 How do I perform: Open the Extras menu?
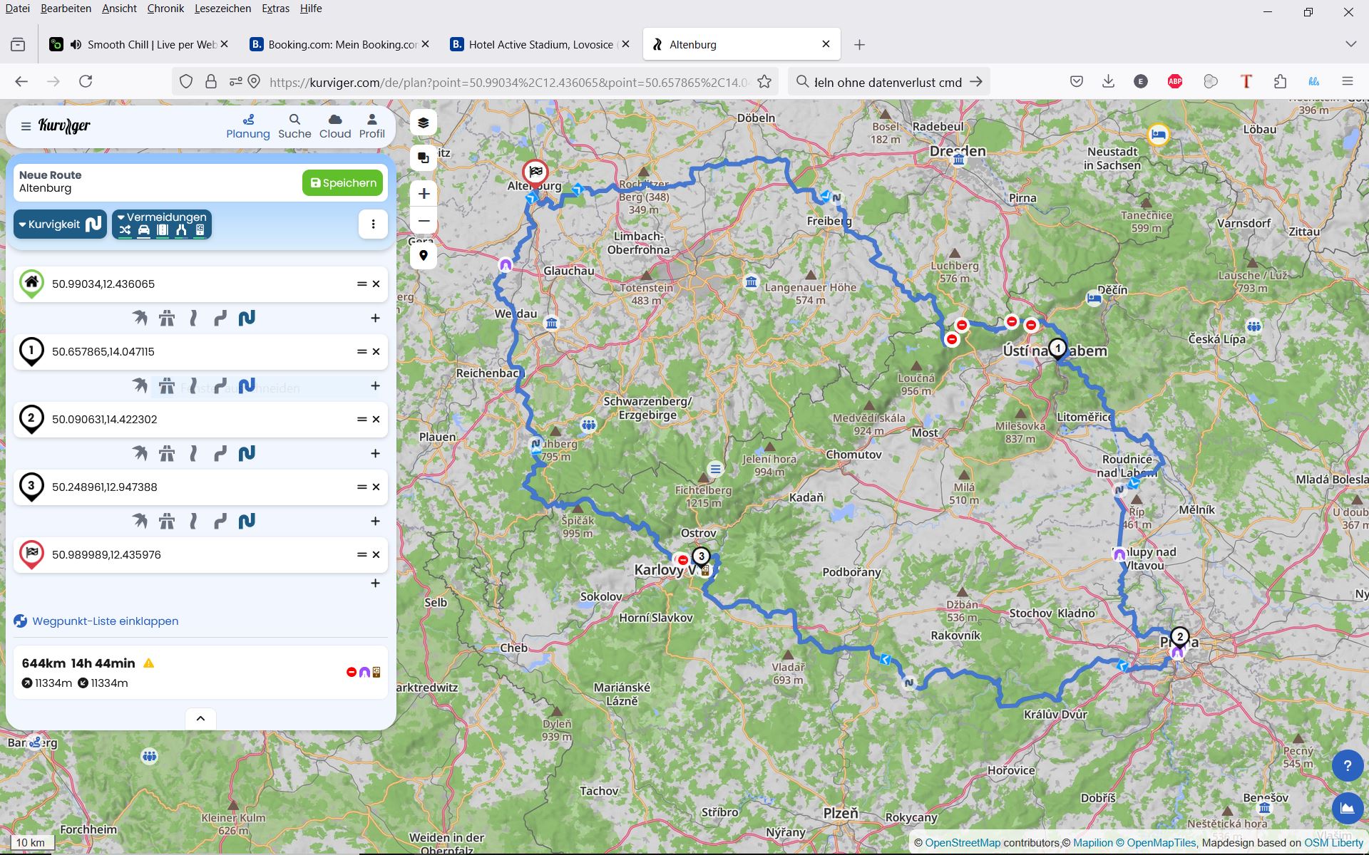275,9
